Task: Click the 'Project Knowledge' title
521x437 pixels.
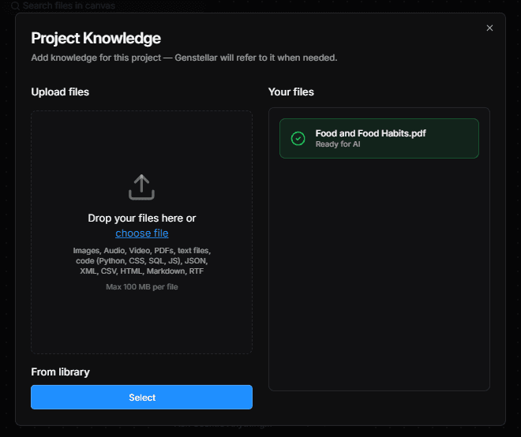Action: pos(96,38)
